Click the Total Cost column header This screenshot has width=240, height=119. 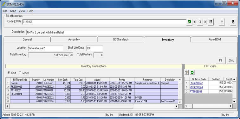pos(78,79)
